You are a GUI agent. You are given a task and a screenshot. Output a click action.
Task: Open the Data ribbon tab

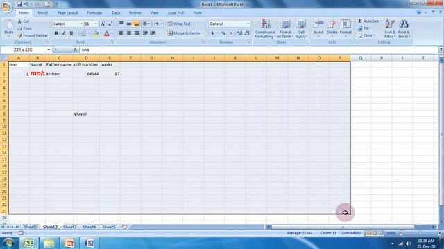pos(116,12)
